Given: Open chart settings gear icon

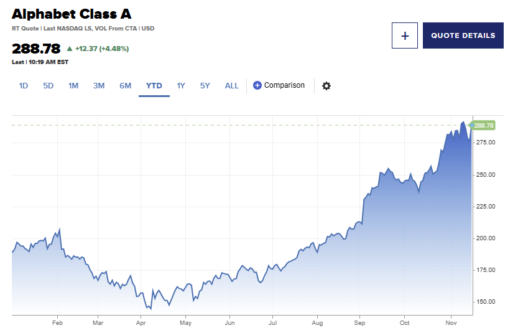Looking at the screenshot, I should [326, 86].
